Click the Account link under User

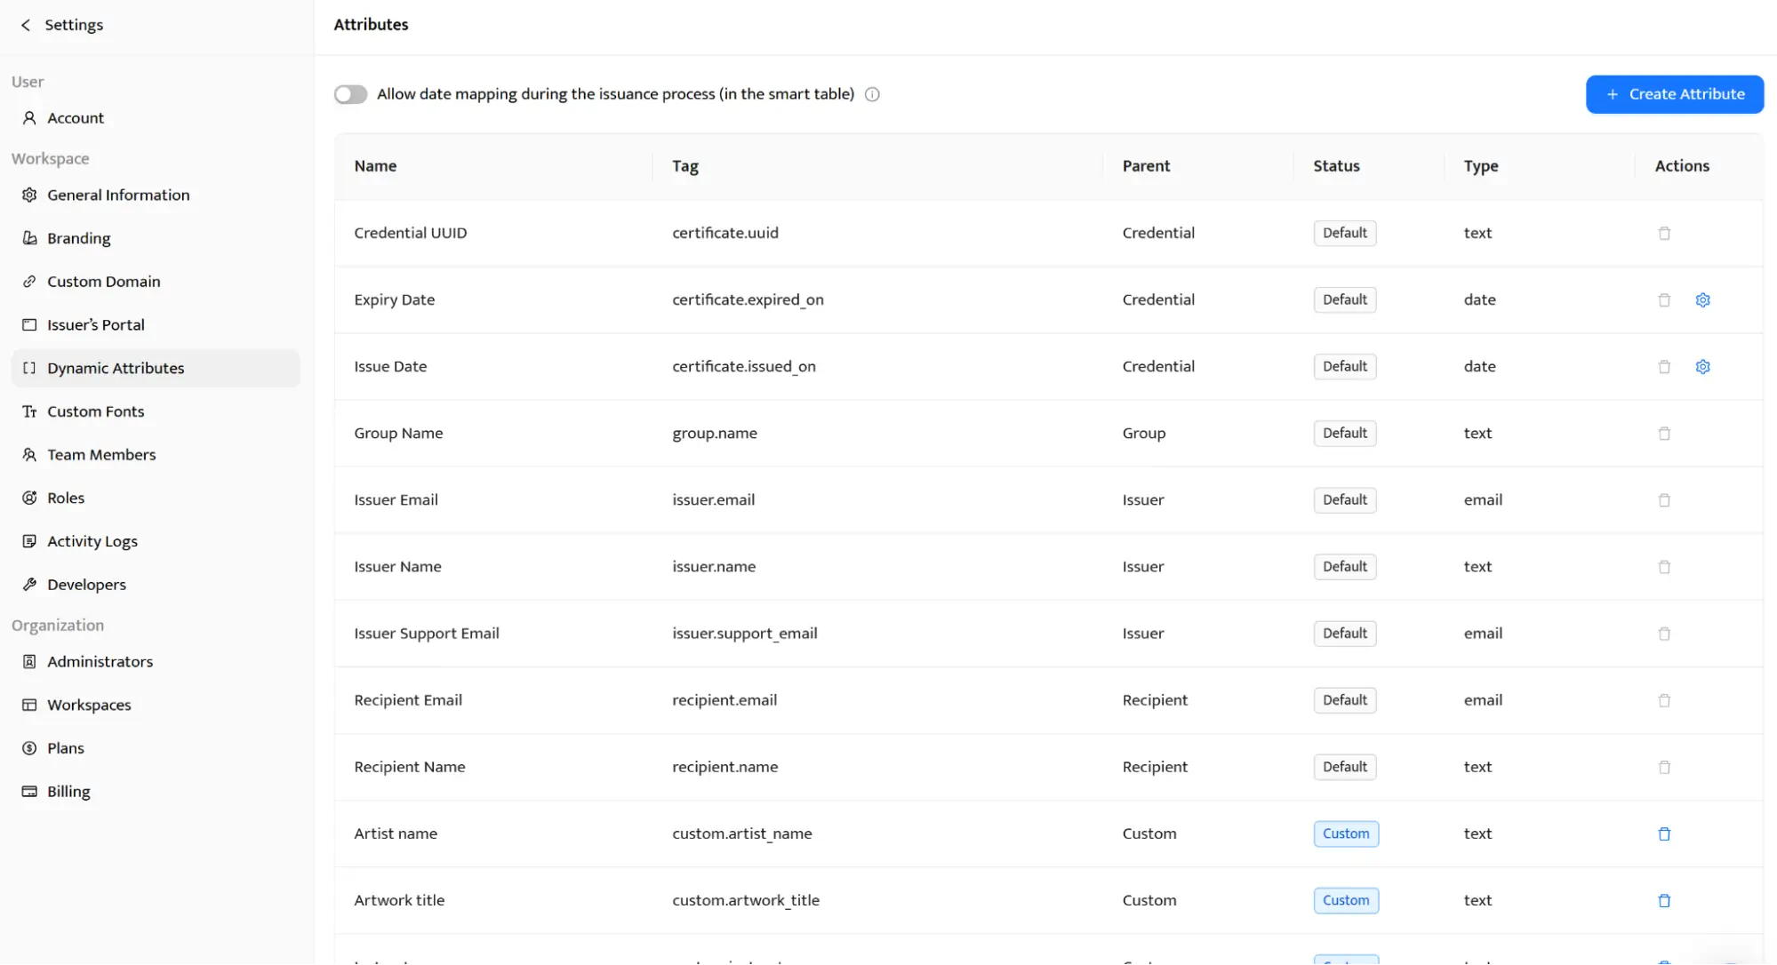[x=75, y=118]
